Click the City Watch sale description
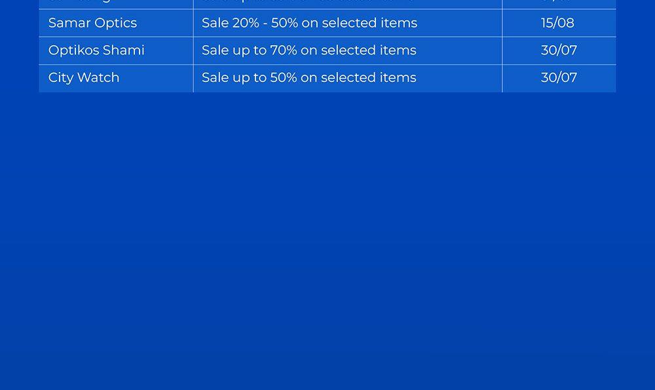 [309, 78]
